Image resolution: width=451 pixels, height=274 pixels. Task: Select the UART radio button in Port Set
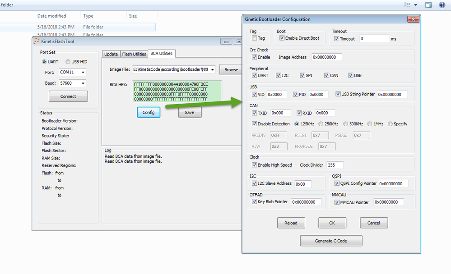[x=44, y=62]
